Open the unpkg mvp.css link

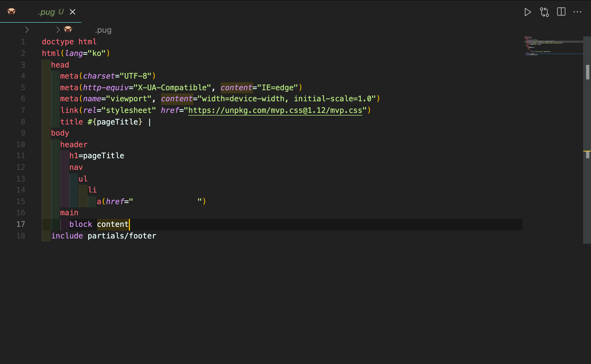click(x=275, y=110)
